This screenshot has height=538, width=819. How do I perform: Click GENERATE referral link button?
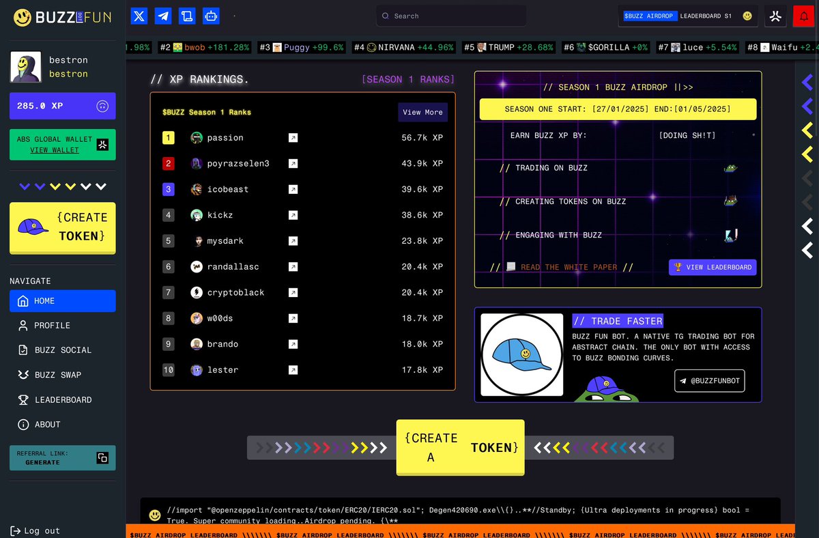63,458
